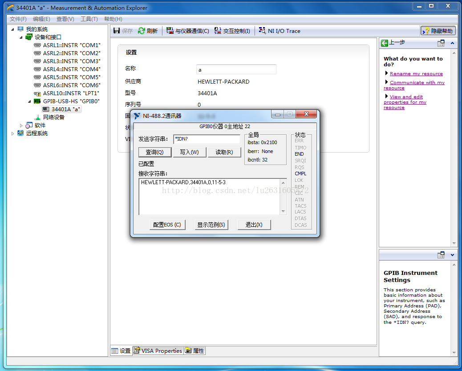The height and width of the screenshot is (371, 462).
Task: Open the View menu (查看)
Action: 65,19
